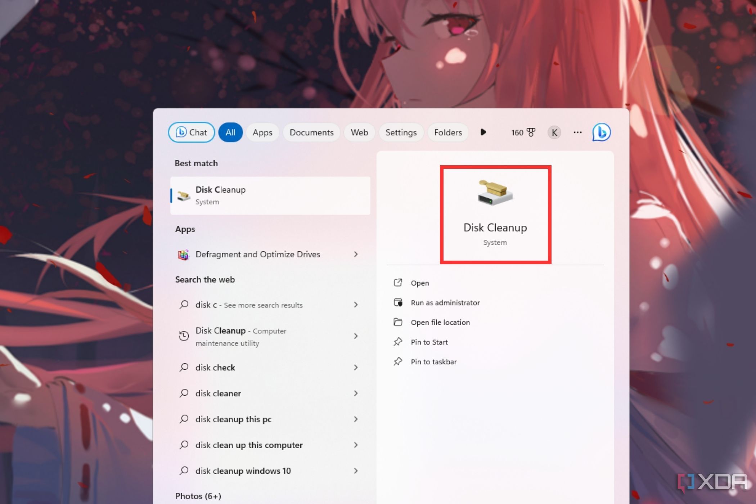Viewport: 756px width, 504px height.
Task: Select Pin to taskbar option
Action: 434,361
